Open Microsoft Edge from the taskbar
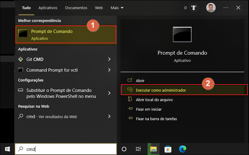 pos(183,149)
